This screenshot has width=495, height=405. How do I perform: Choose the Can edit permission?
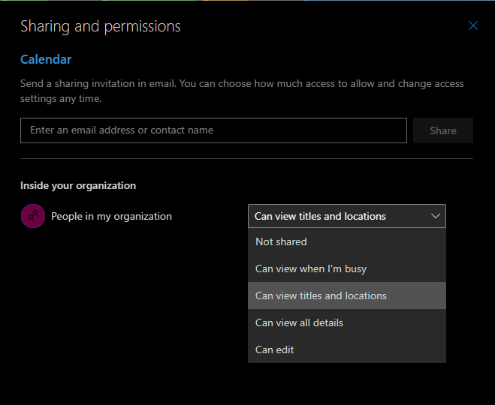(x=346, y=349)
